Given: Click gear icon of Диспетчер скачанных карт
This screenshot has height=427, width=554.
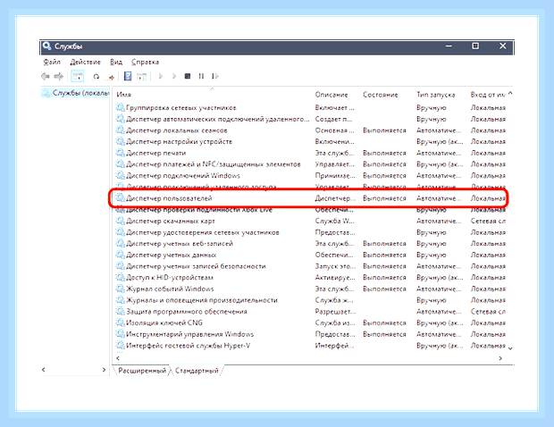Looking at the screenshot, I should 120,221.
